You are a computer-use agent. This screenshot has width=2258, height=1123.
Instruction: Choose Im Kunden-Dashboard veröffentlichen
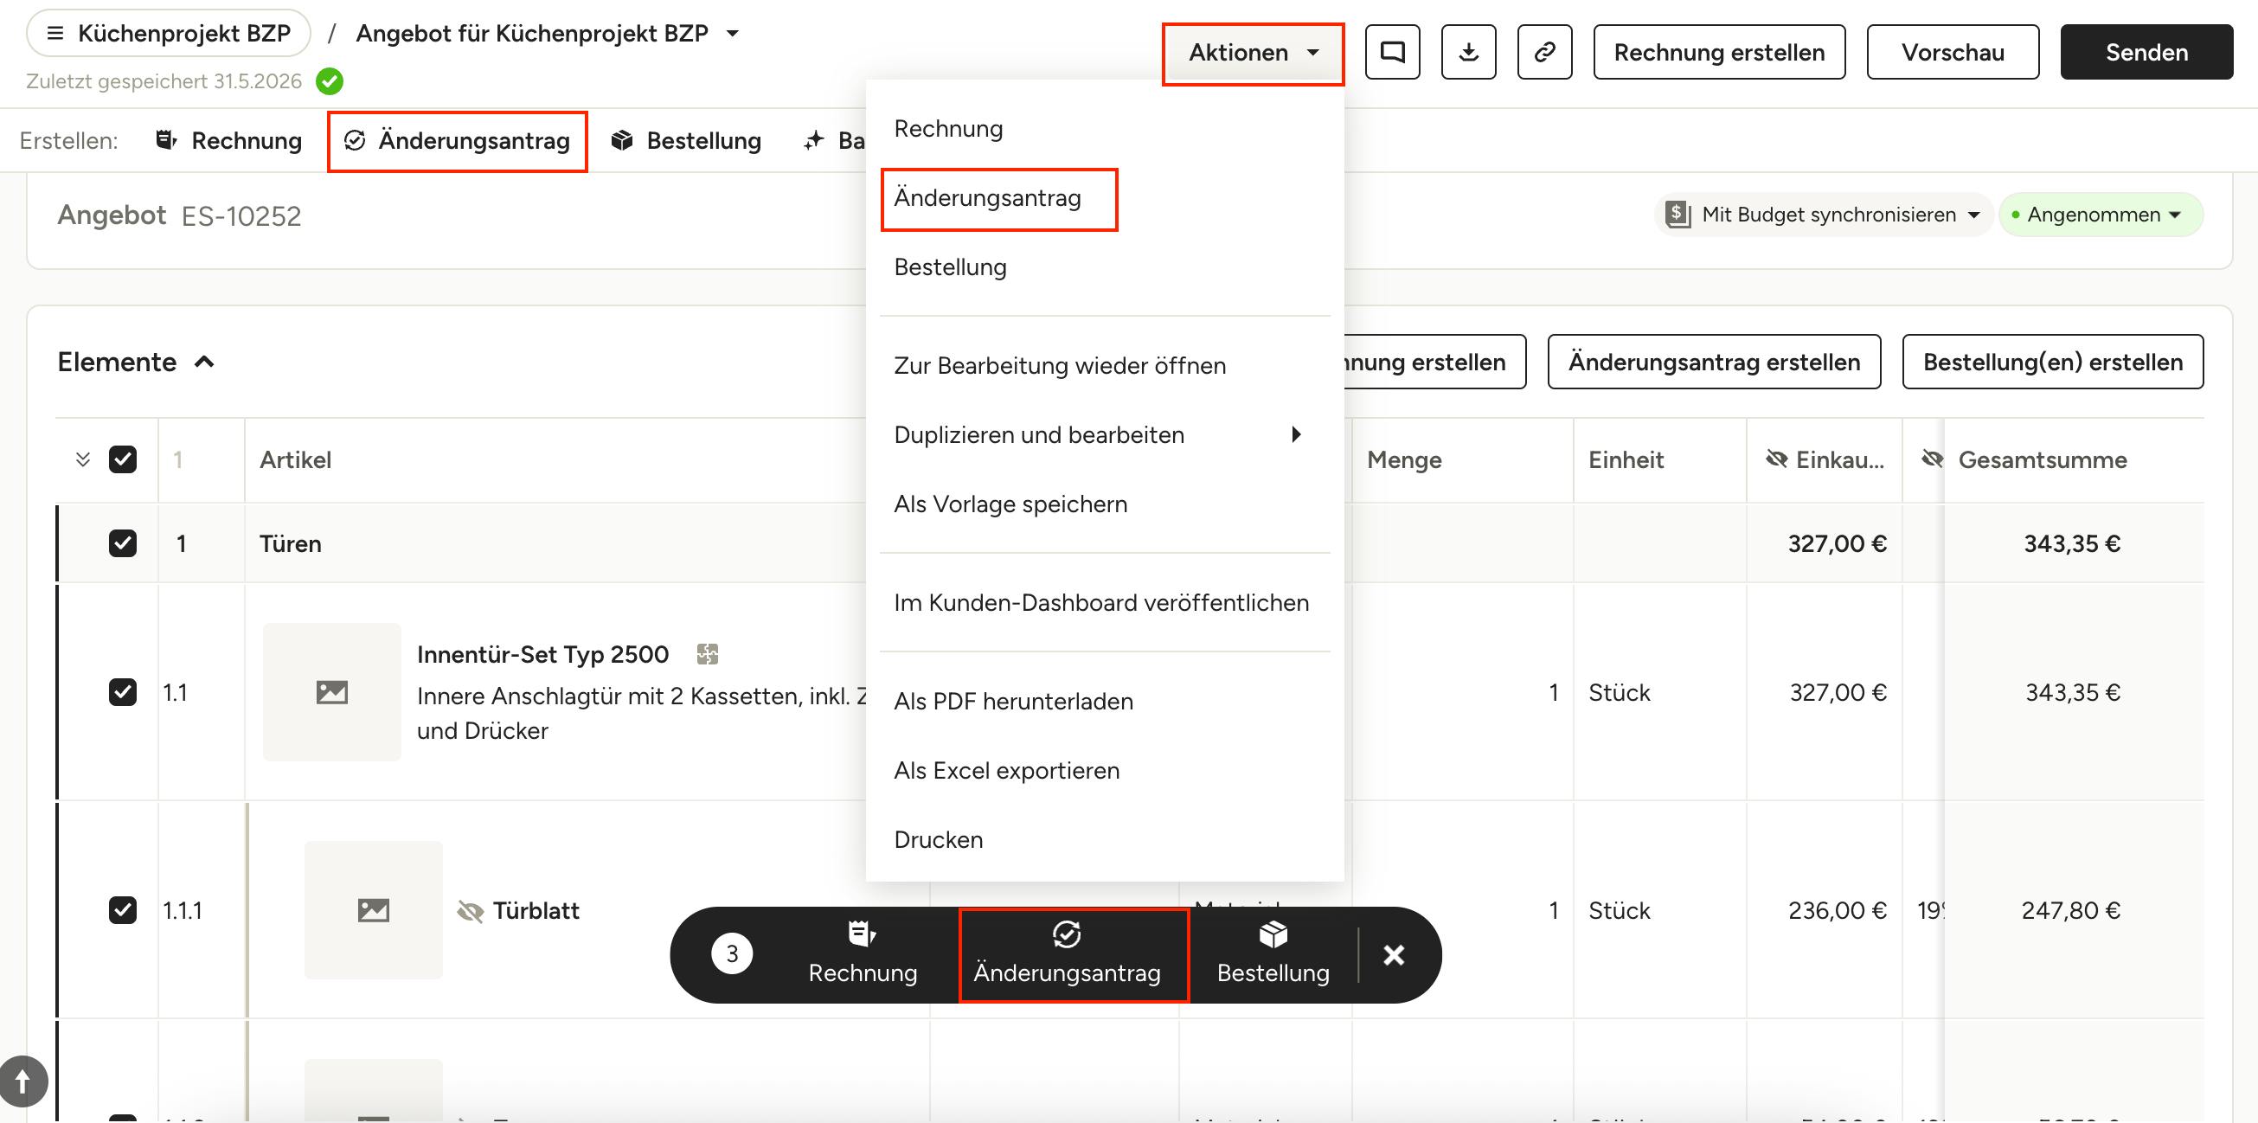coord(1105,603)
